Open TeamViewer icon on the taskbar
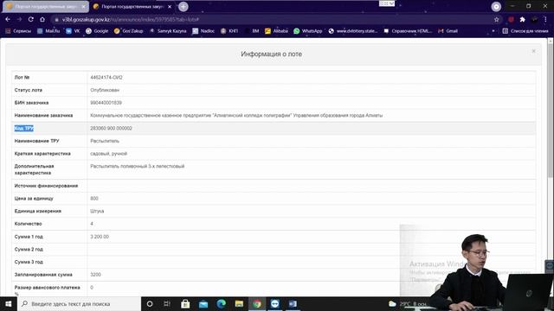Image resolution: width=554 pixels, height=311 pixels. point(275,303)
